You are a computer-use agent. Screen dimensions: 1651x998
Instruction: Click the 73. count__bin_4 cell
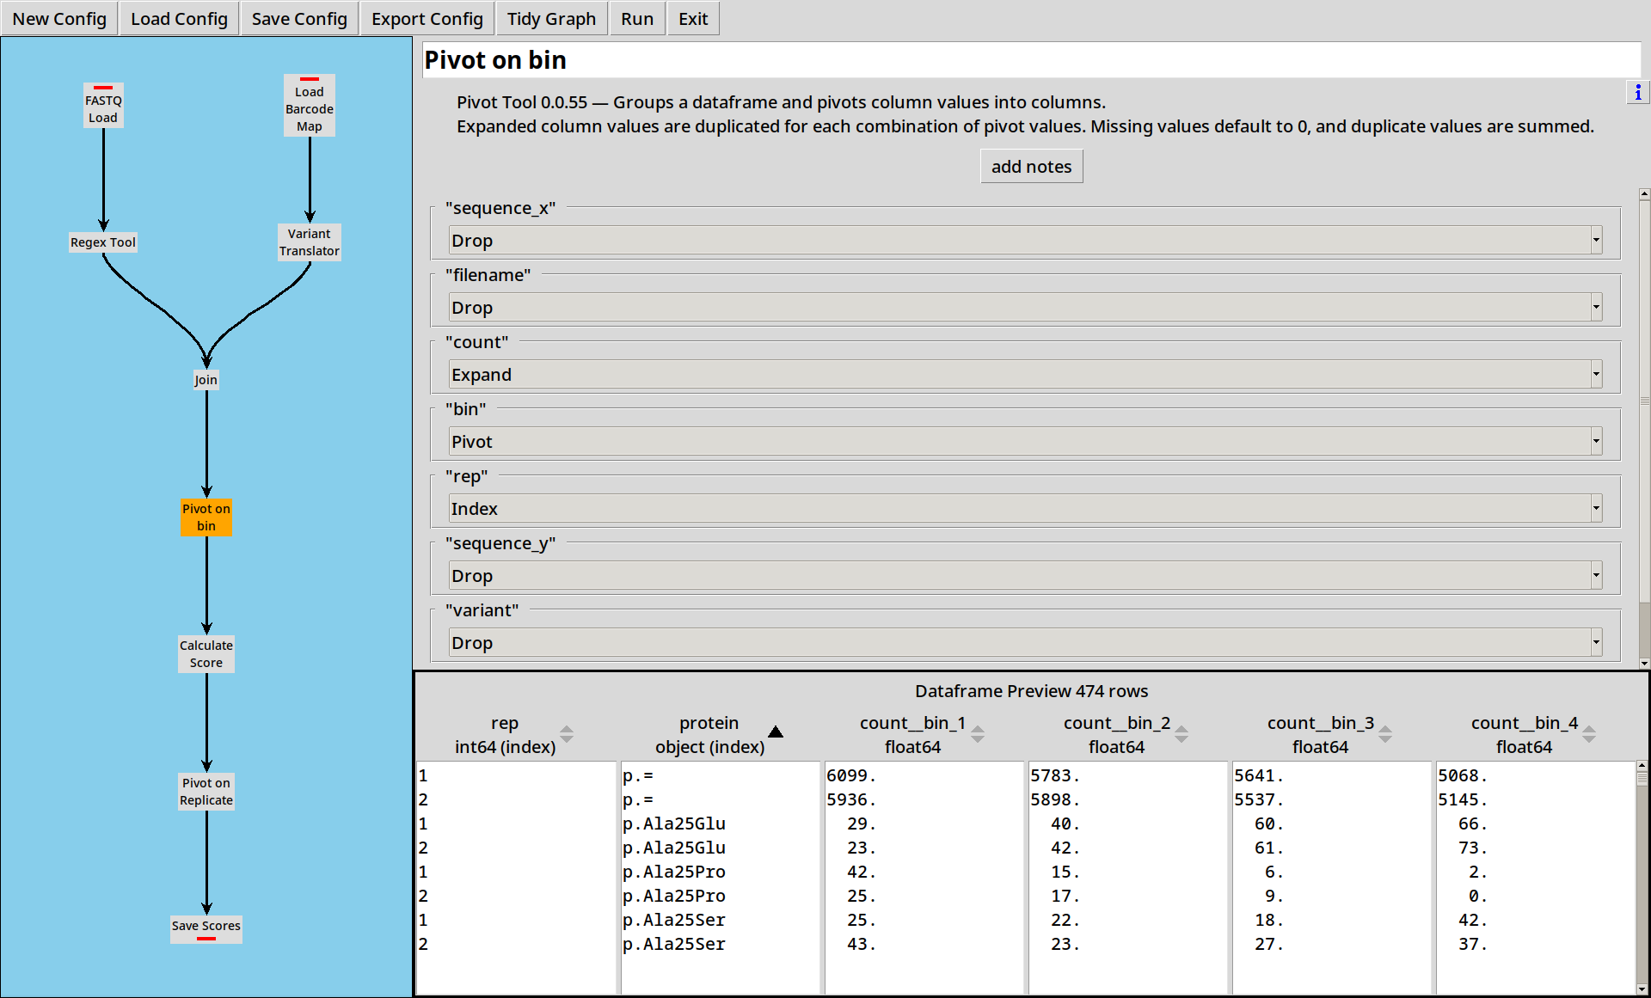[1535, 848]
